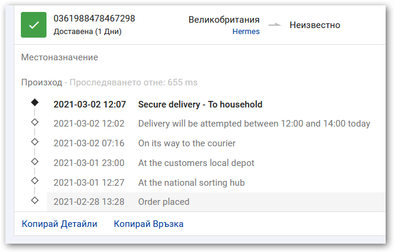Select the Order placed event row
The height and width of the screenshot is (252, 394).
point(163,202)
